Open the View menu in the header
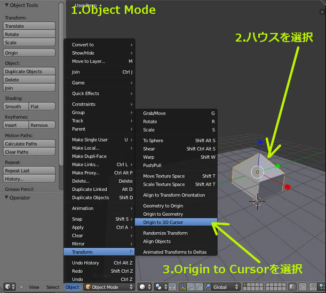Screen dimensions: 326x293 (34, 287)
